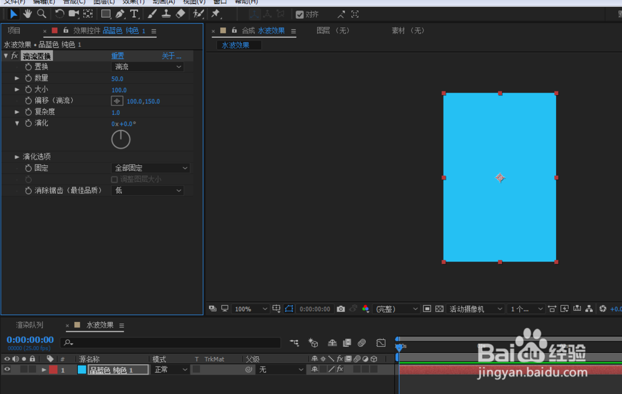The height and width of the screenshot is (394, 622).
Task: Open the 水波效果 timeline panel menu icon
Action: (x=121, y=326)
